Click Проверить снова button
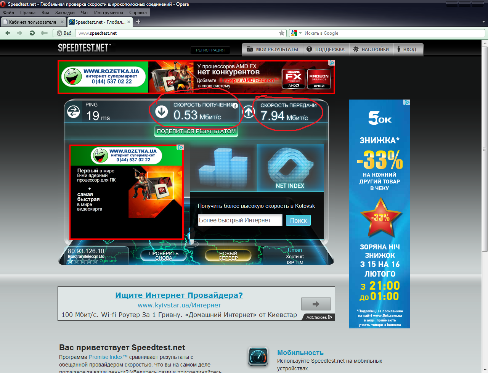The width and height of the screenshot is (488, 373). pos(164,256)
